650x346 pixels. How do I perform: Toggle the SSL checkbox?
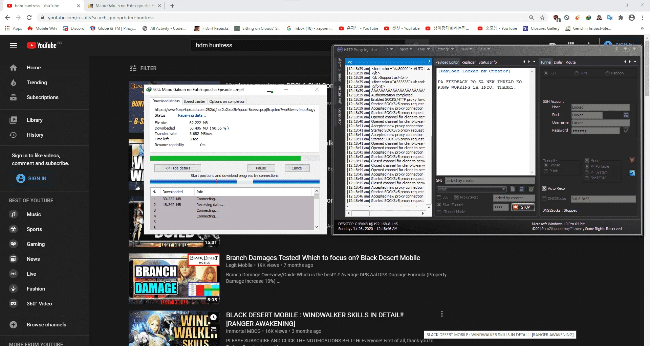[x=439, y=198]
